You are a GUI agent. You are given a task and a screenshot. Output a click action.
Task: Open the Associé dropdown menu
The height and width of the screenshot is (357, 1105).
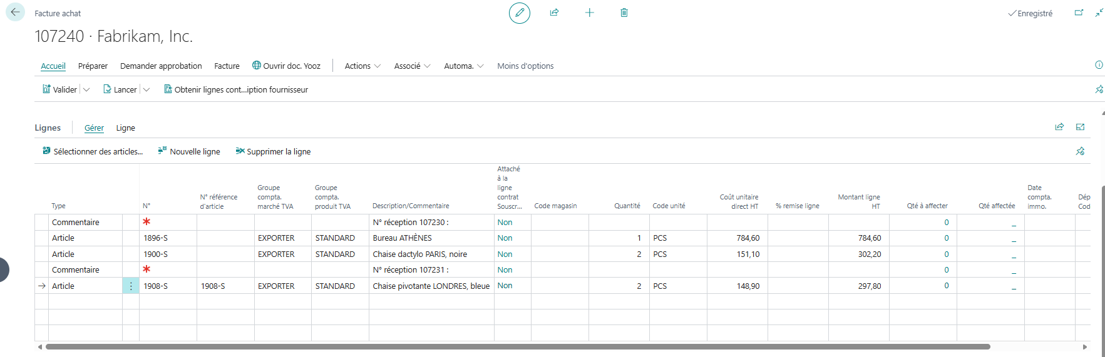[x=412, y=66]
